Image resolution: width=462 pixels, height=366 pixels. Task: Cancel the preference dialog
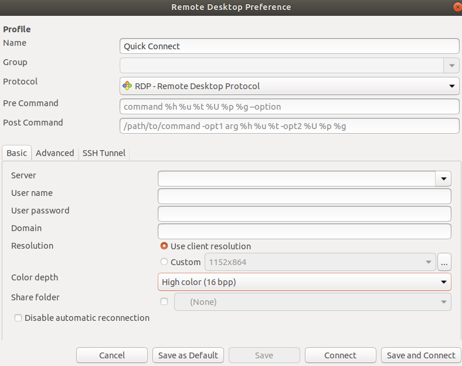pyautogui.click(x=111, y=355)
